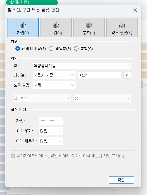Select the 분포(D) distribution type
Viewport: 147px width, 195px height.
(x=89, y=27)
